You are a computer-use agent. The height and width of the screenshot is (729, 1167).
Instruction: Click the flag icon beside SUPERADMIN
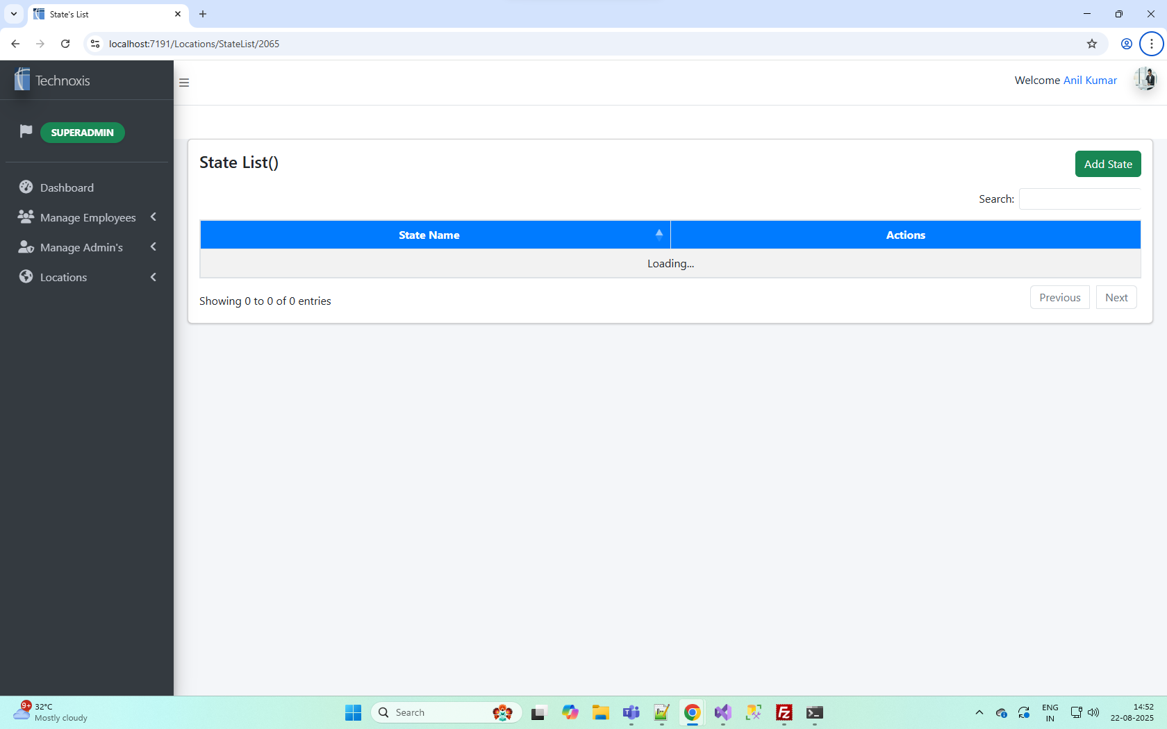[x=26, y=131]
